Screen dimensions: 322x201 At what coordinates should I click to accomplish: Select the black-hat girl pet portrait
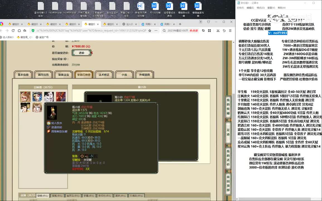point(25,107)
